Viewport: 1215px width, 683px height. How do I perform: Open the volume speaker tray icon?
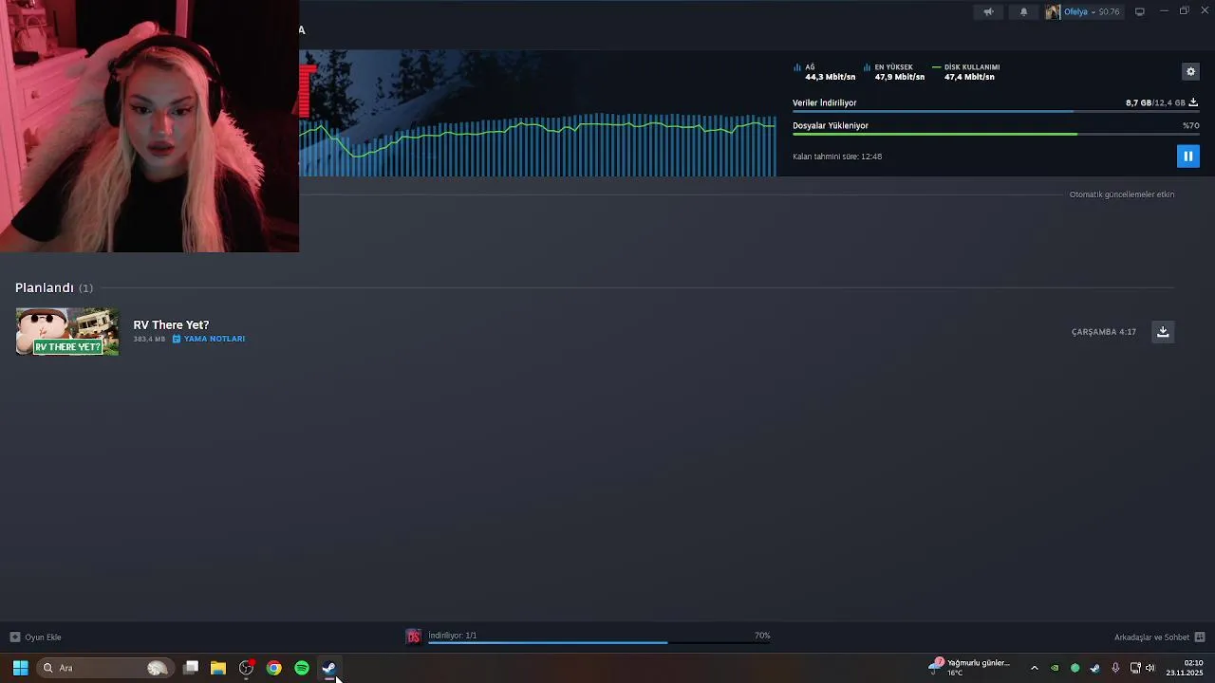click(1150, 668)
